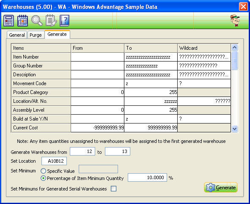This screenshot has height=204, width=250.
Task: Click the Movement Code To cell
Action: pos(151,83)
